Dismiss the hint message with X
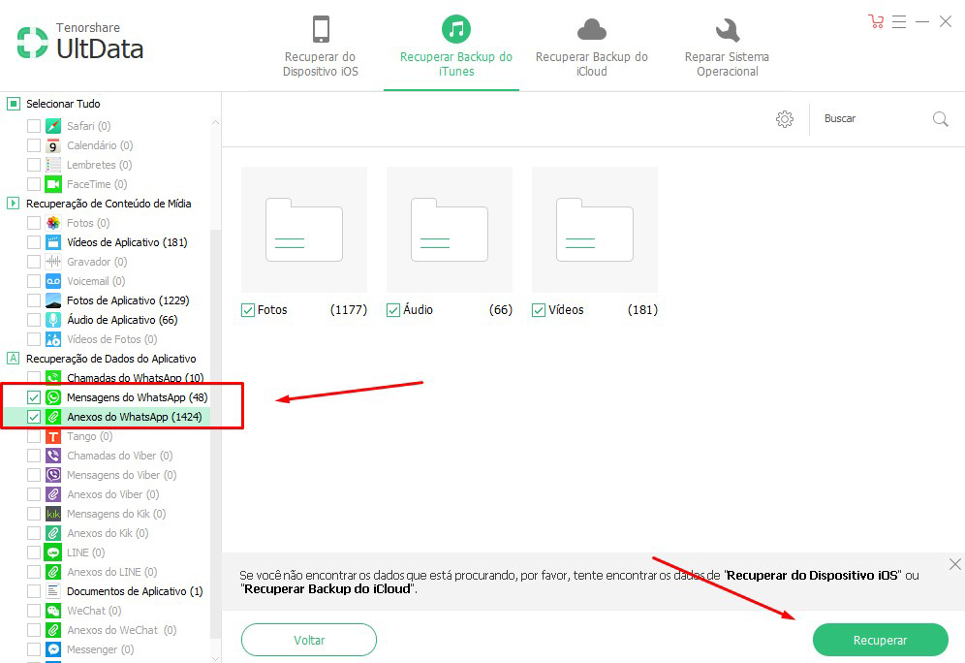 coord(954,564)
